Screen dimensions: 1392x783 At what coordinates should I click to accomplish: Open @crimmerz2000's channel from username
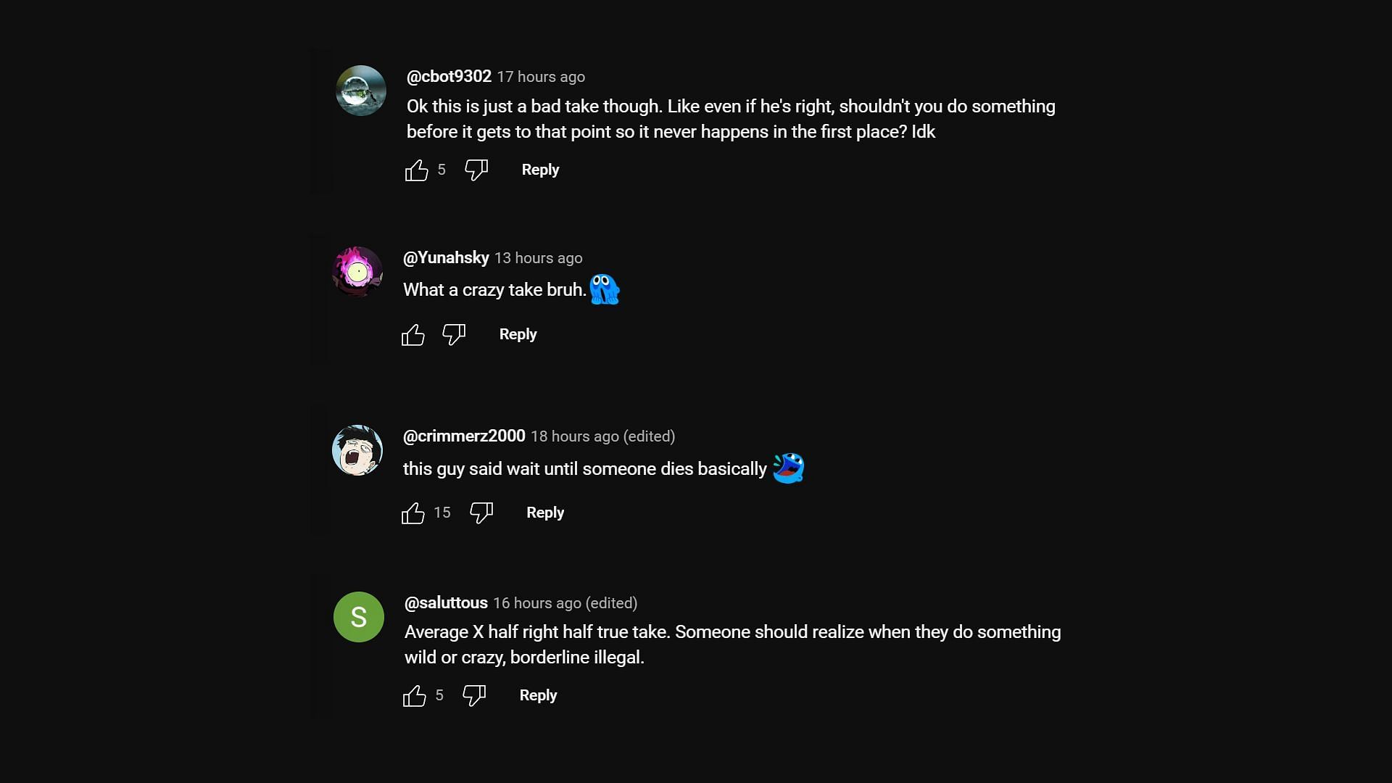tap(464, 436)
